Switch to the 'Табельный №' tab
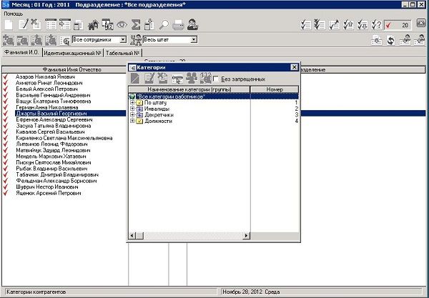Screen dimensions: 429x298 (x=123, y=54)
